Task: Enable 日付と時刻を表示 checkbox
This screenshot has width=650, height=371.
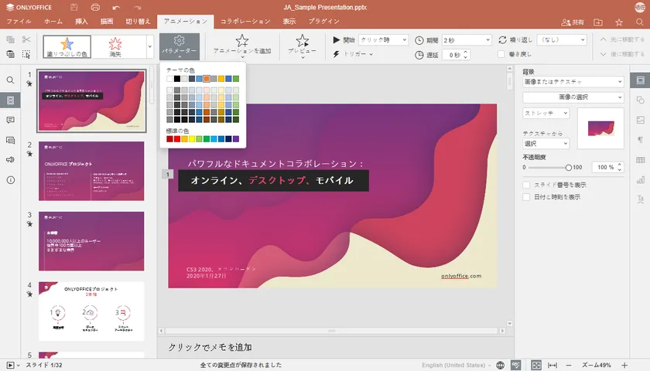Action: [527, 197]
